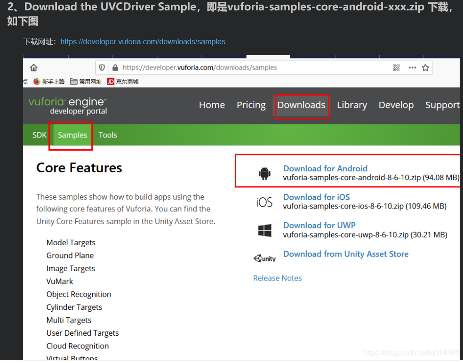Viewport: 463px width, 363px height.
Task: Click the tracking protection shield icon
Action: pos(102,67)
